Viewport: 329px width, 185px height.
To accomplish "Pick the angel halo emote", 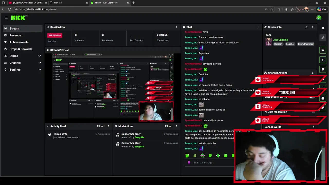I will tap(187, 155).
